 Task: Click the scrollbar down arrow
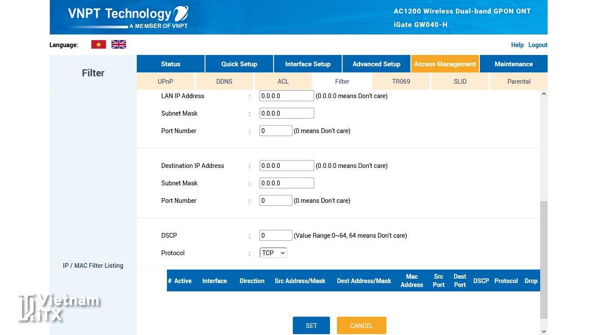pos(544,331)
